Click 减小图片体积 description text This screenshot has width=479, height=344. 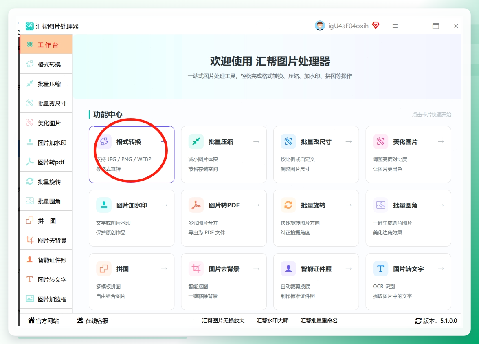click(203, 159)
